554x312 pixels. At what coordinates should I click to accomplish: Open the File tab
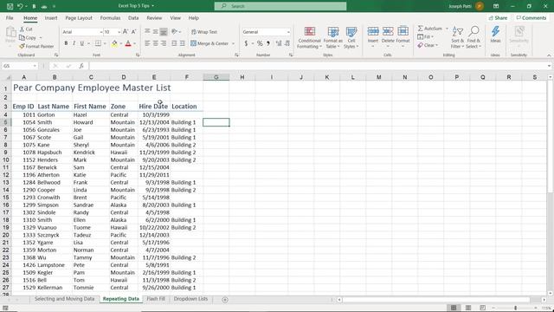[x=10, y=17]
